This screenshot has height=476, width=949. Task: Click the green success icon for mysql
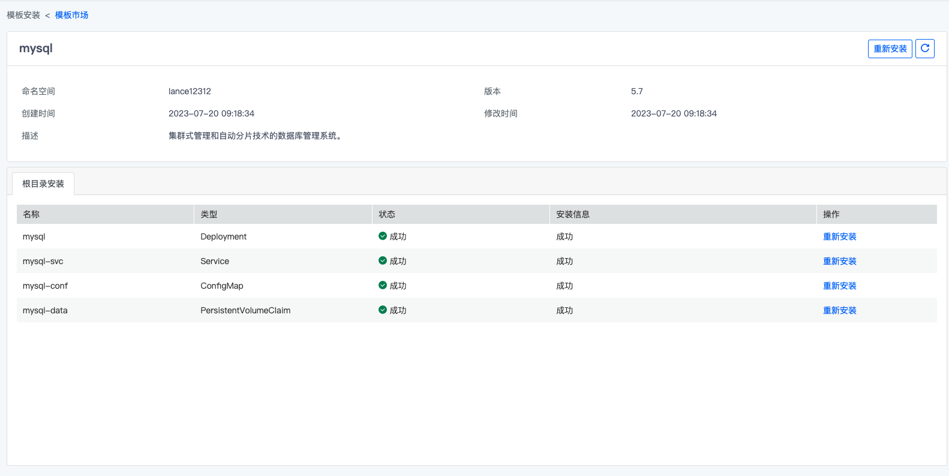point(383,236)
